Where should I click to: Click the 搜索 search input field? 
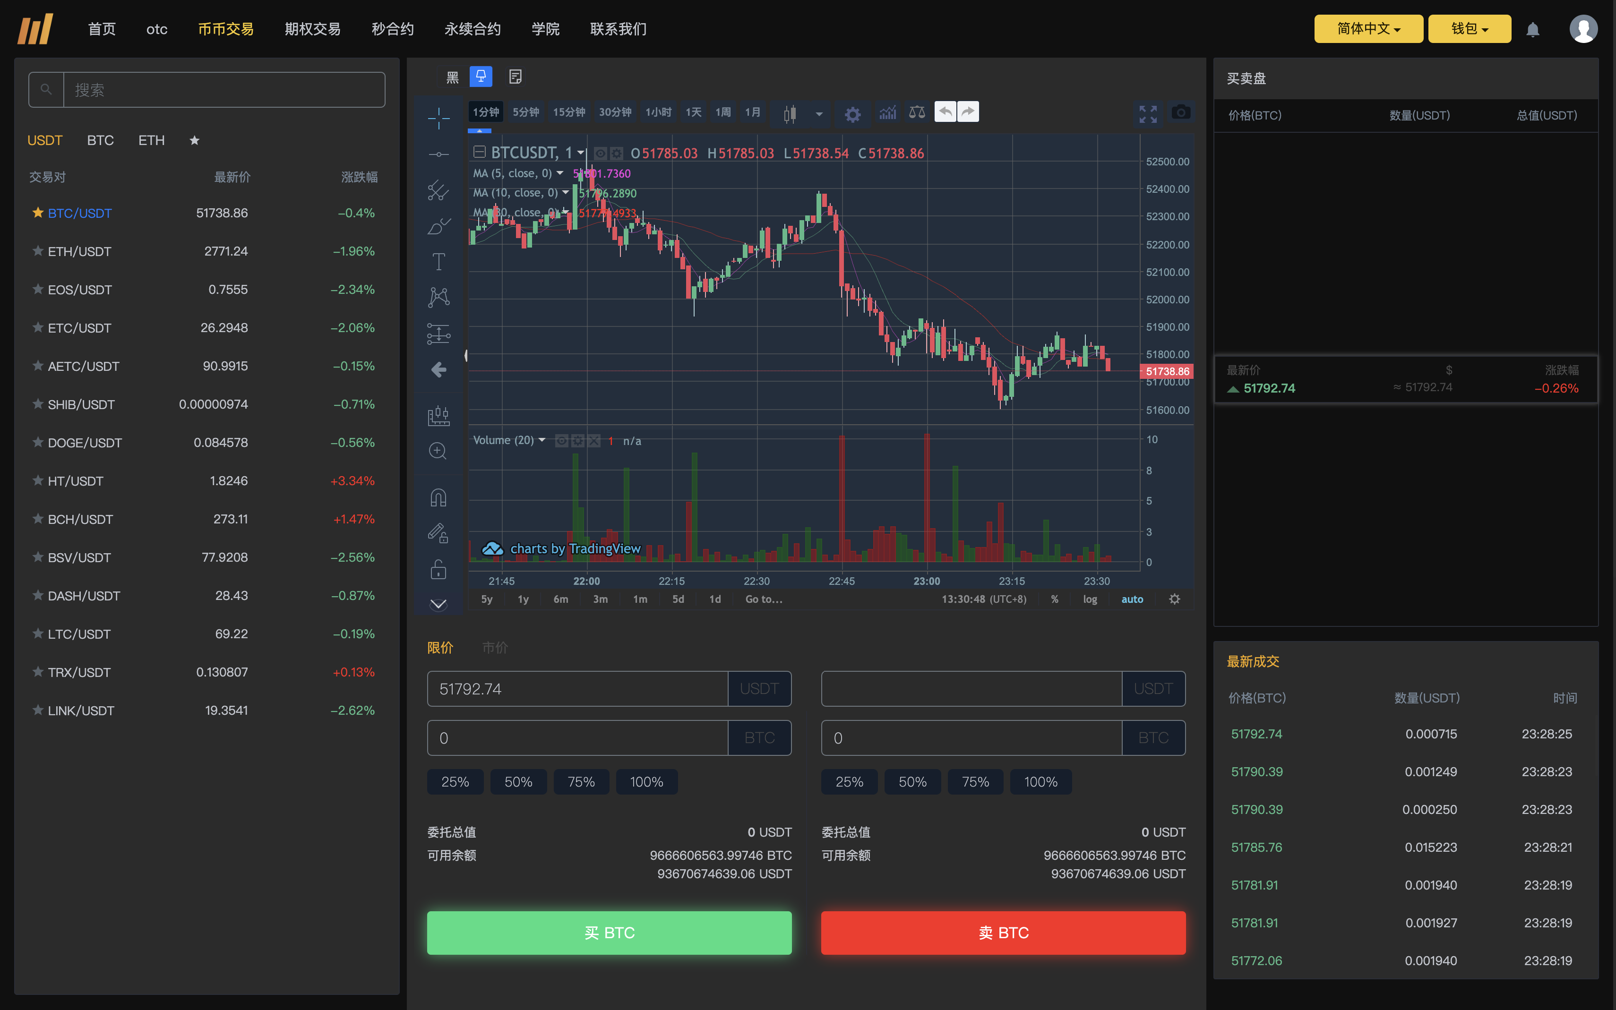pyautogui.click(x=224, y=89)
